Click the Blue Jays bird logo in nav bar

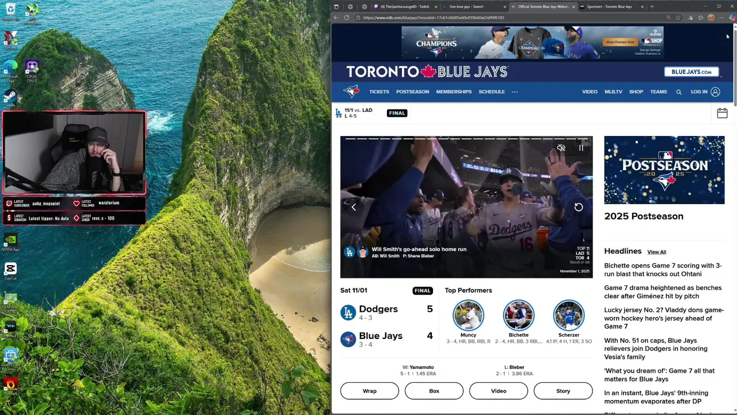[x=351, y=92]
